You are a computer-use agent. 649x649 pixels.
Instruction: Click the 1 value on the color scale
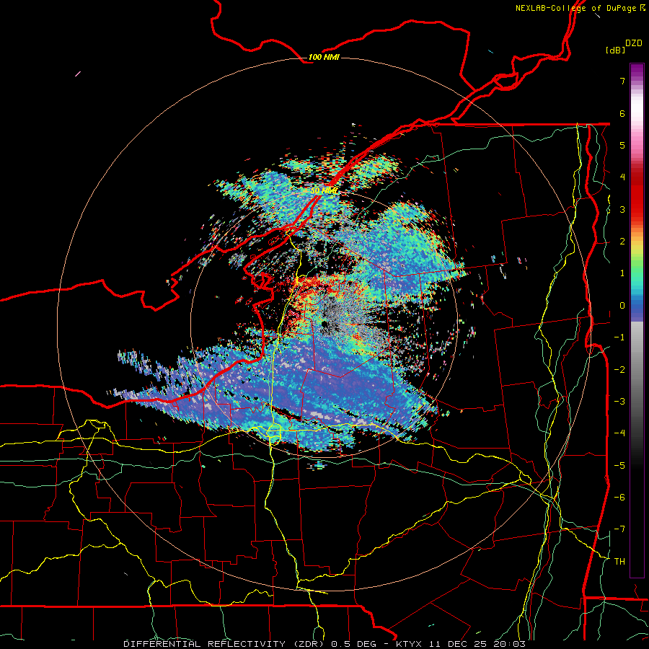tap(622, 273)
